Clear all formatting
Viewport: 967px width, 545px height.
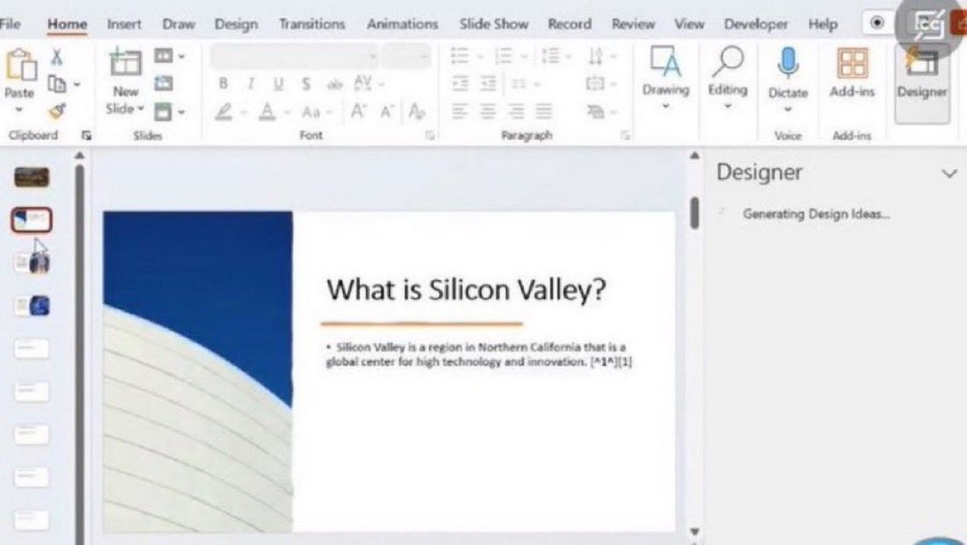click(x=417, y=112)
